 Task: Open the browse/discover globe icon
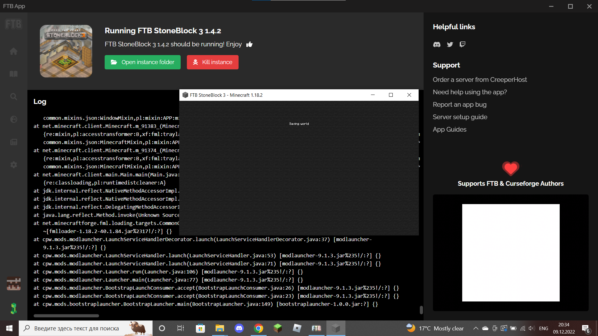pos(14,119)
